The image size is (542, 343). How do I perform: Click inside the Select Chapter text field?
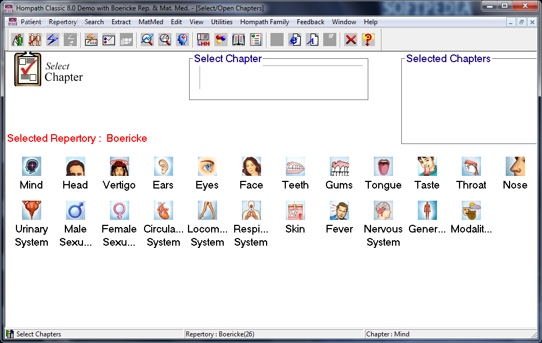coord(281,78)
